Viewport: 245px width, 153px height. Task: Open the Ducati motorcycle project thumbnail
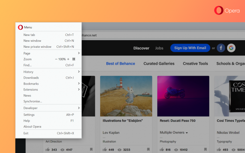tap(183, 96)
